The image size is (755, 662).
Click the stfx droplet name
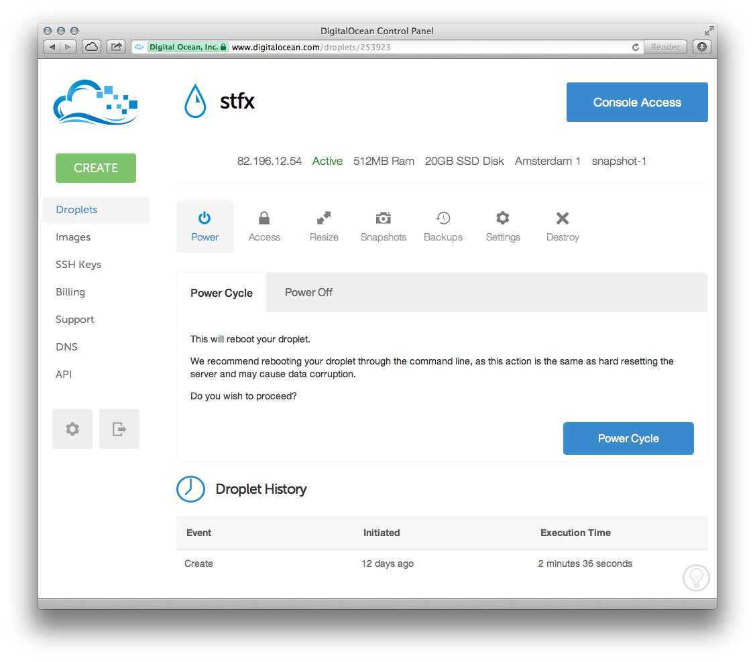[237, 101]
